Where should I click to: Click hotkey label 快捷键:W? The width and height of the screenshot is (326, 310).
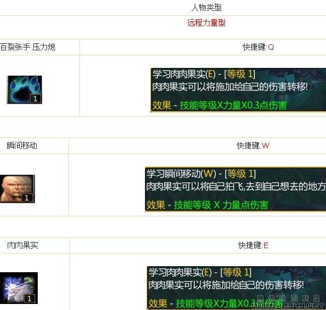click(x=253, y=146)
